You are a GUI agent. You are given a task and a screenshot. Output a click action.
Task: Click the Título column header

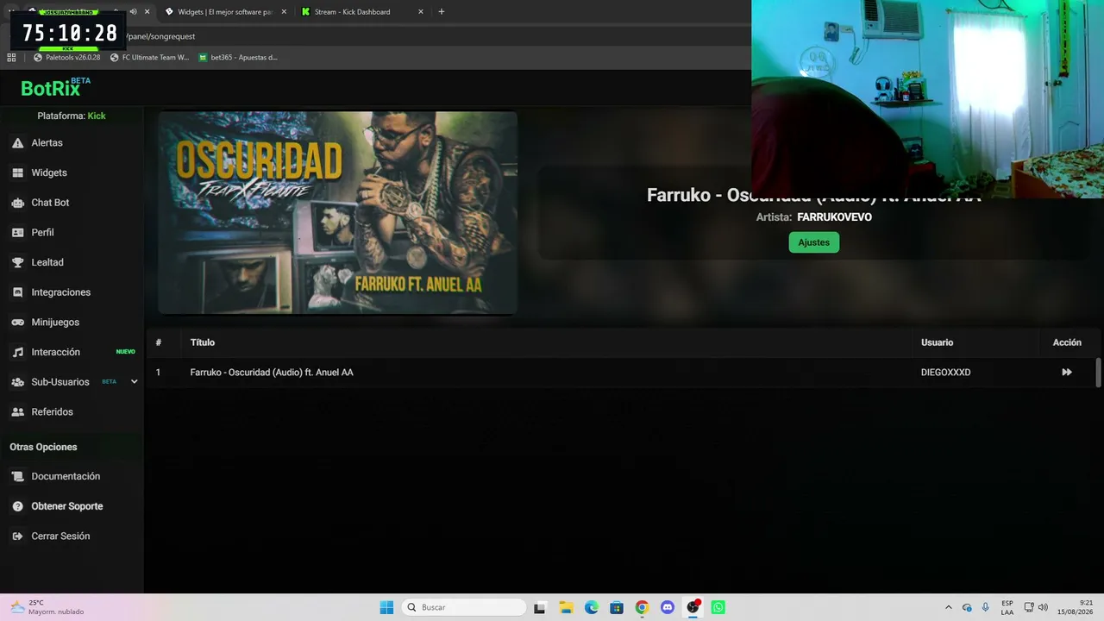[x=203, y=342]
